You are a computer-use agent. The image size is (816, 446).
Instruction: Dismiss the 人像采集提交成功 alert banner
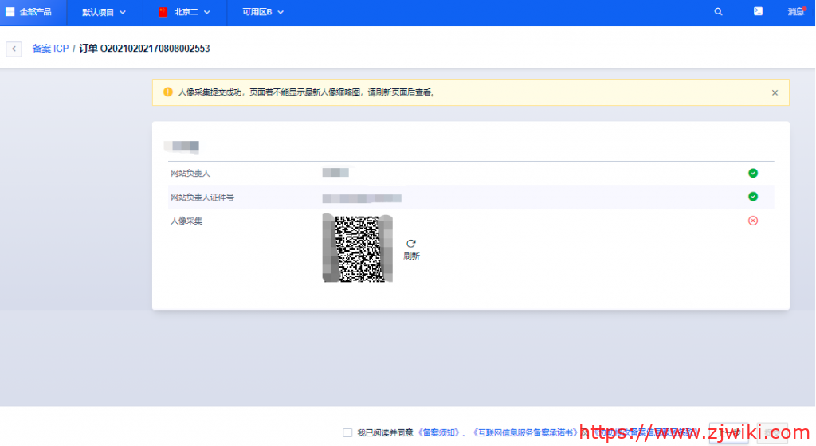pyautogui.click(x=775, y=92)
